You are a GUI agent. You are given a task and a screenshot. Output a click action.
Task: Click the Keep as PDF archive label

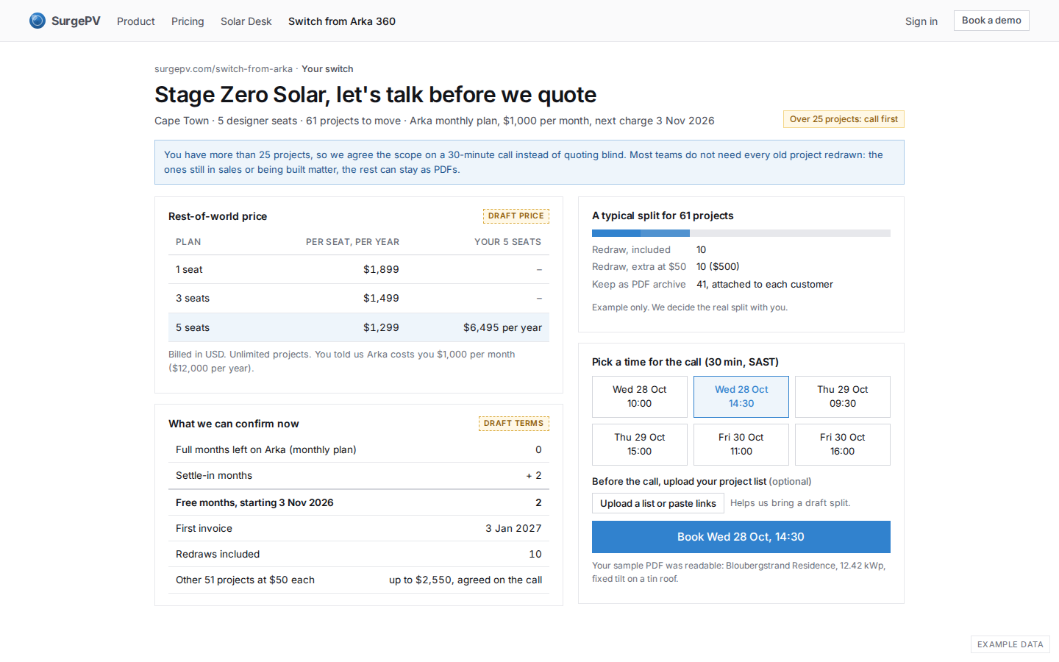[639, 284]
